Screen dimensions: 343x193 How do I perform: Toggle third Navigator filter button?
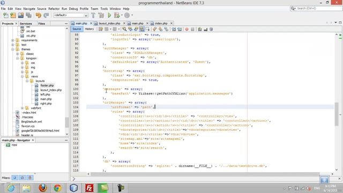point(30,177)
